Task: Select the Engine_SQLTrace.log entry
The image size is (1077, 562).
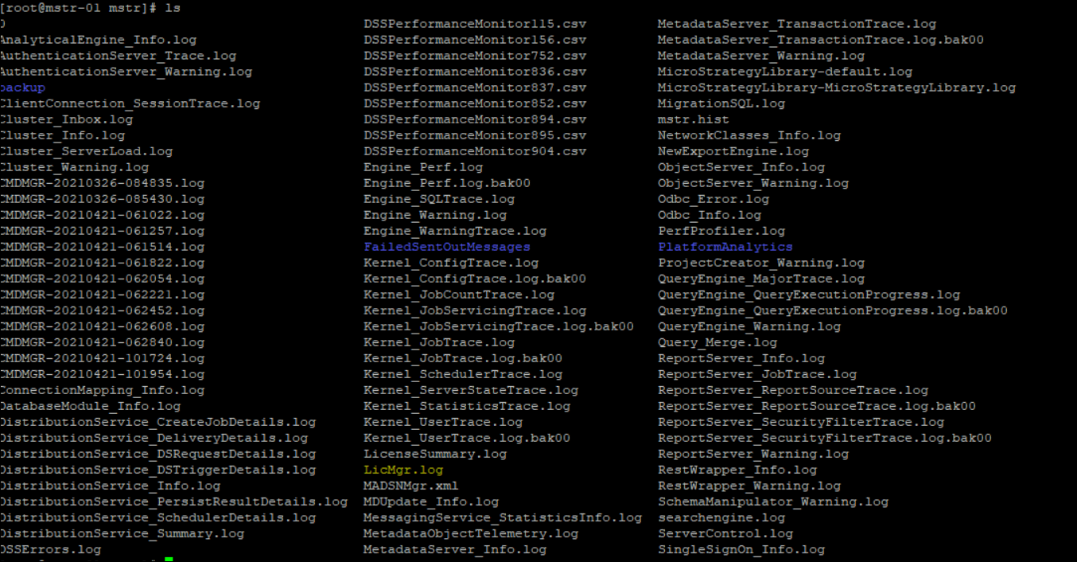Action: click(x=439, y=199)
